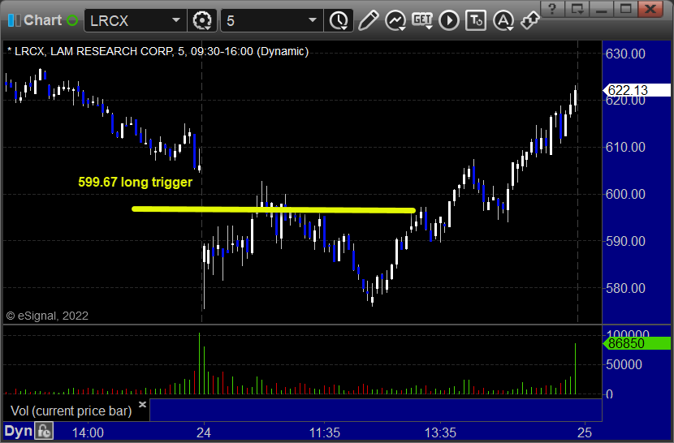Image resolution: width=674 pixels, height=443 pixels.
Task: Click the 622.13 current price marker
Action: click(x=637, y=90)
